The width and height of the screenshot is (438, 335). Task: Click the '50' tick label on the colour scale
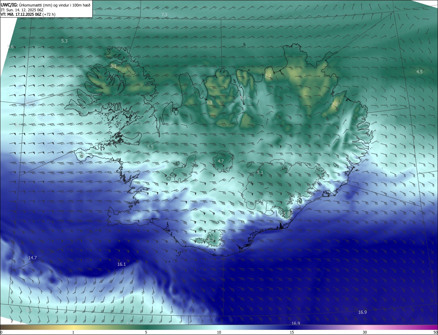(435, 332)
